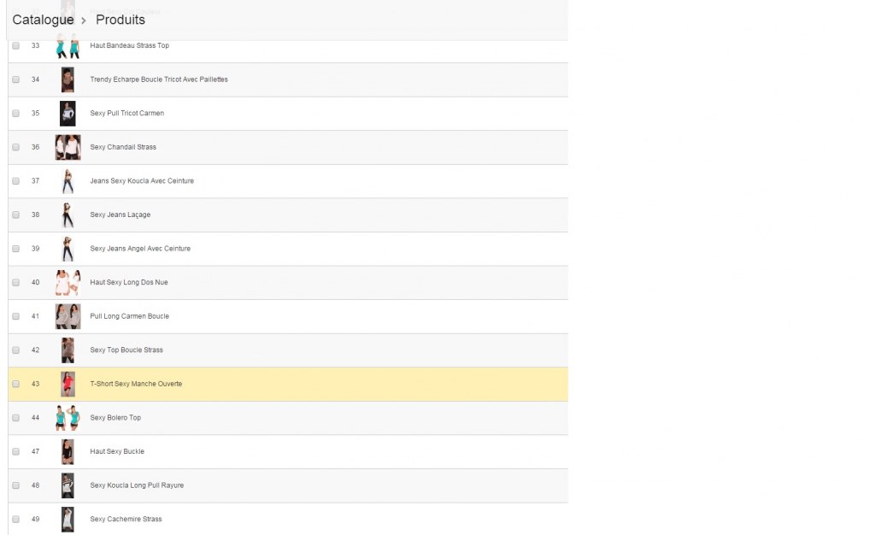This screenshot has width=875, height=535.
Task: Toggle the checkbox on row 49
Action: pos(15,520)
